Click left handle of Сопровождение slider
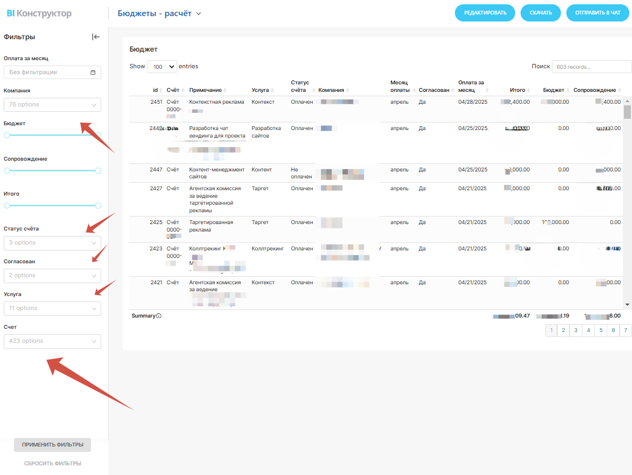632x475 pixels. 7,170
